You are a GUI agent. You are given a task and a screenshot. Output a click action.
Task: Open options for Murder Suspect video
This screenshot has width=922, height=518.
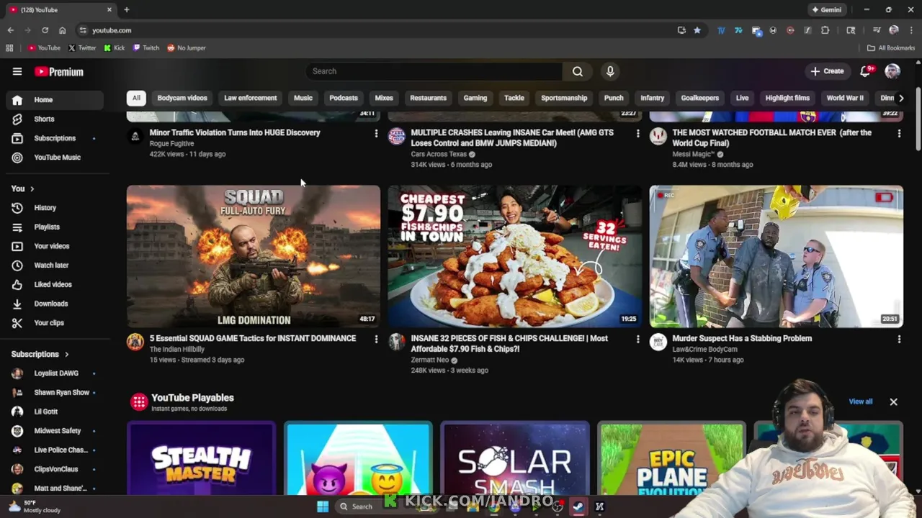click(899, 339)
